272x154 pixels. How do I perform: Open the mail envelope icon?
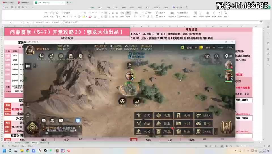click(x=44, y=121)
